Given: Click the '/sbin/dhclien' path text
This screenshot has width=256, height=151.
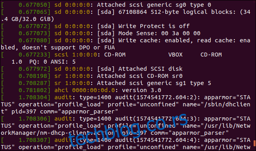Looking at the screenshot, I should click(x=227, y=104).
